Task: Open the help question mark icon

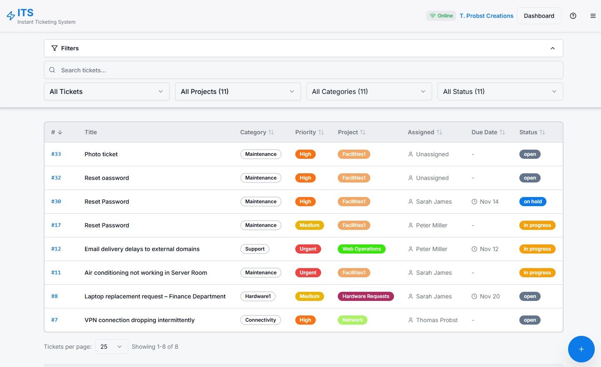Action: click(x=573, y=15)
